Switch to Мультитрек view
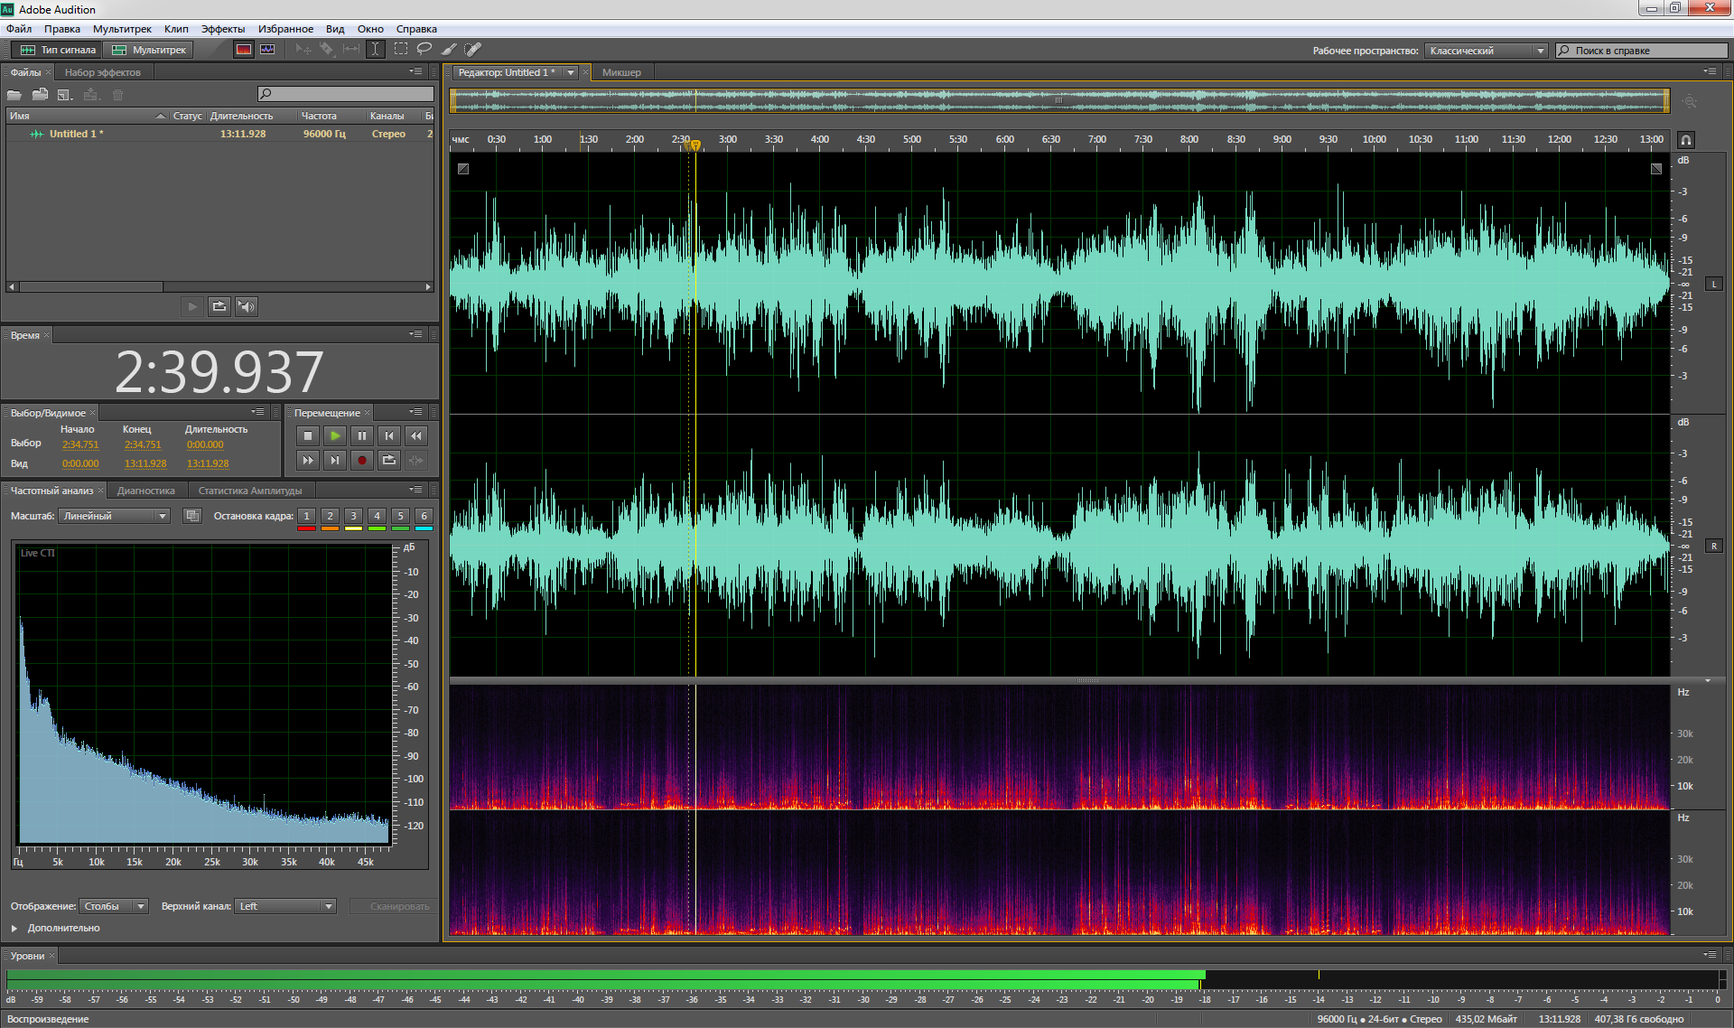This screenshot has height=1028, width=1734. [x=149, y=50]
